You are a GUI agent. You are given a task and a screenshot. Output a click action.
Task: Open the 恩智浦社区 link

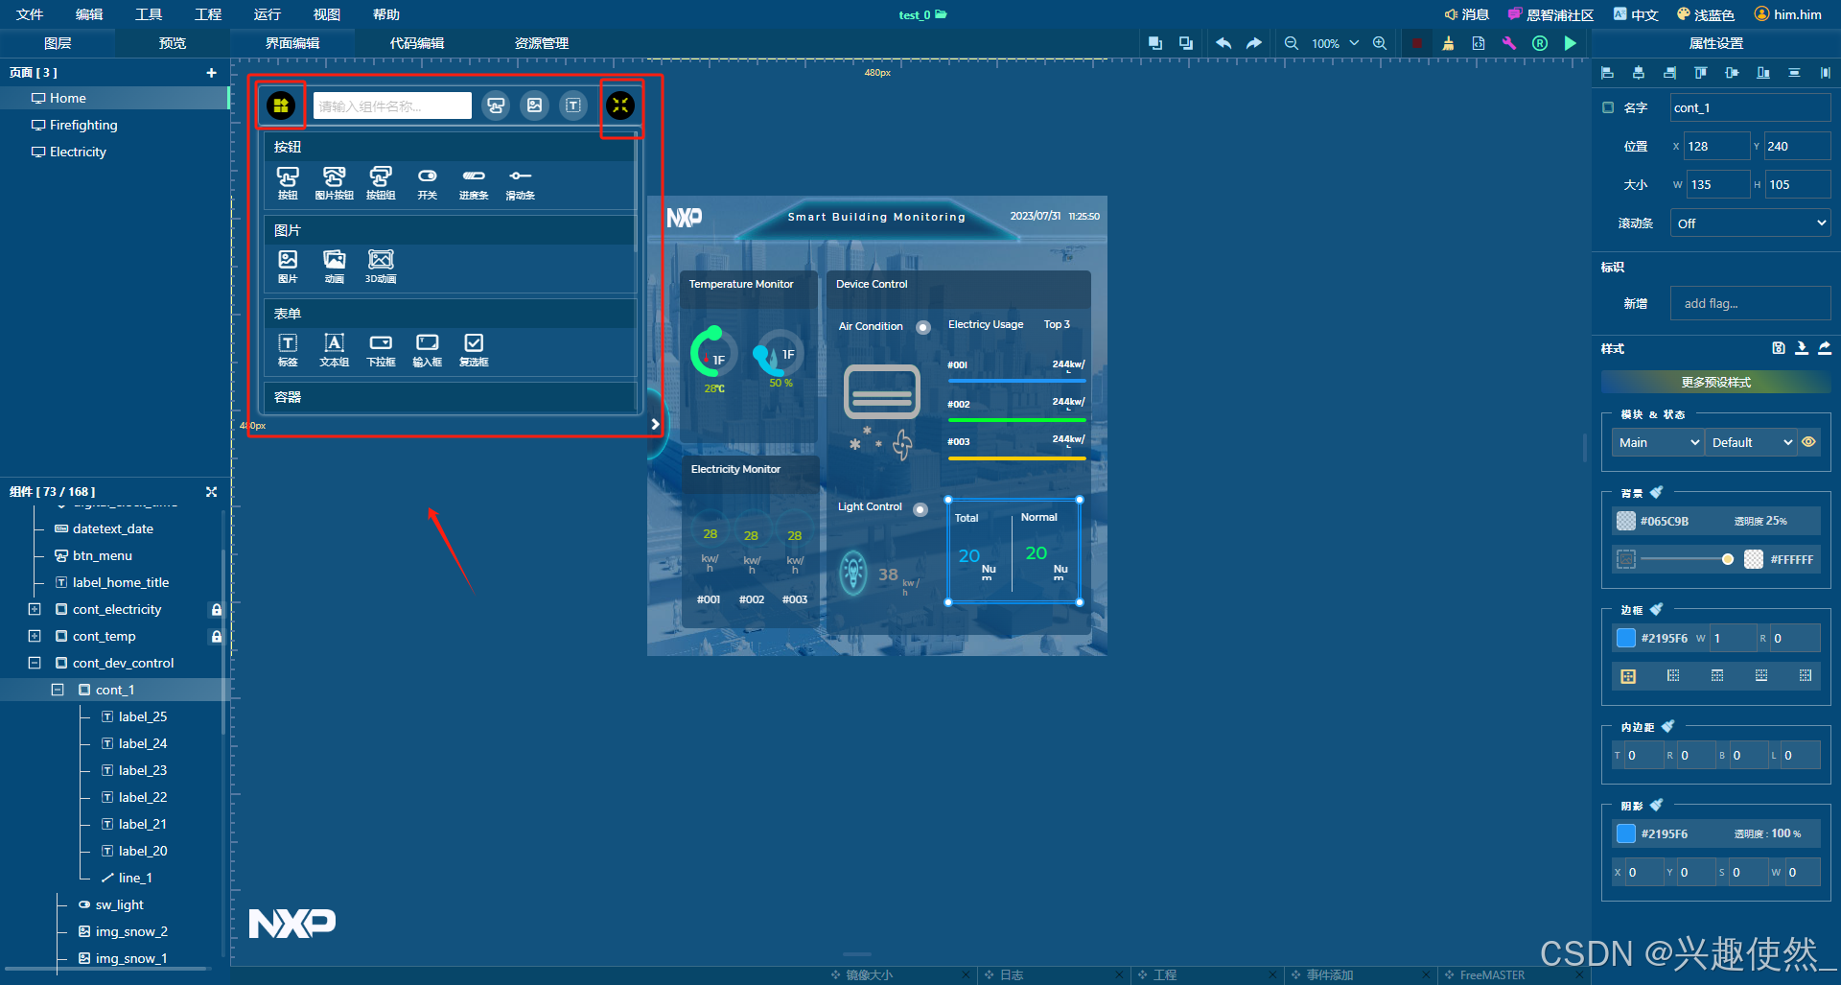tap(1550, 14)
